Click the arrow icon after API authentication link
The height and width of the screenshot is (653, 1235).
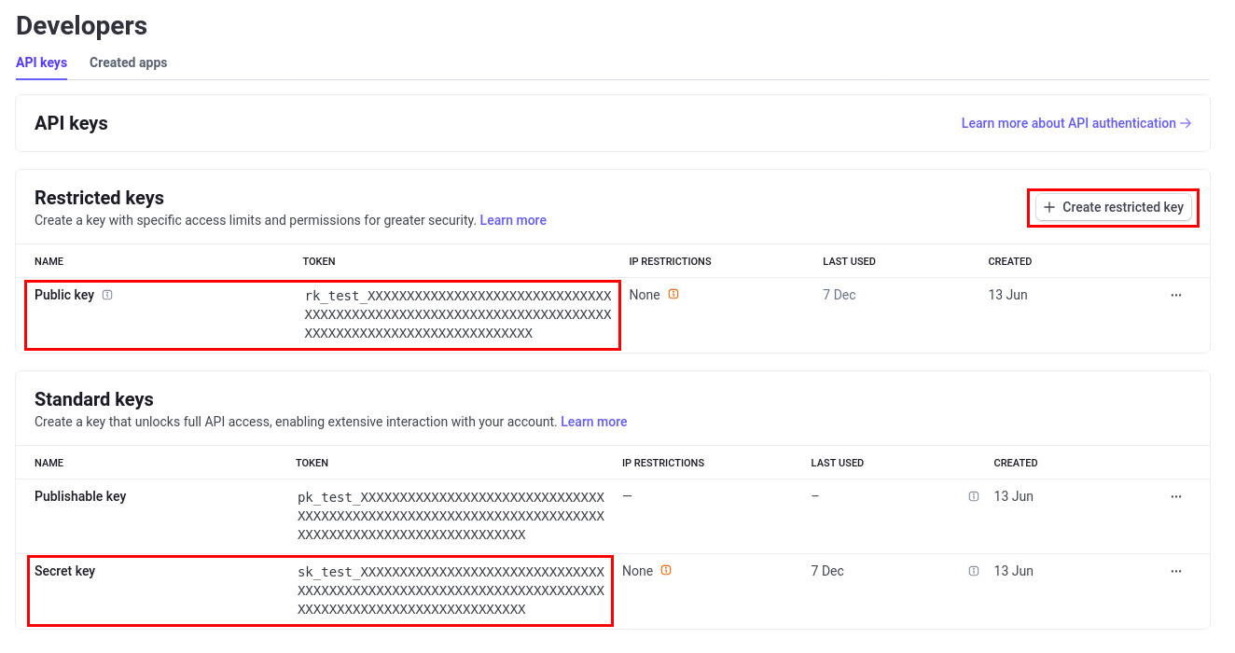click(x=1186, y=122)
